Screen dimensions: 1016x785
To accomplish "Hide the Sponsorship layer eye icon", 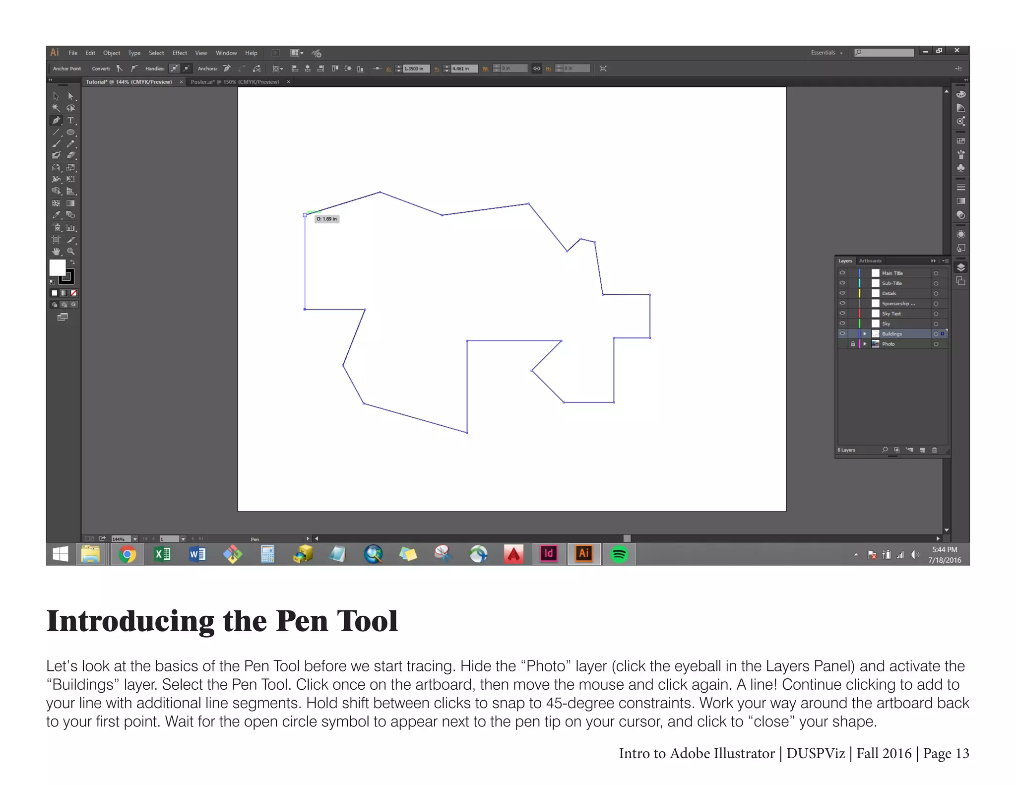I will [x=842, y=303].
